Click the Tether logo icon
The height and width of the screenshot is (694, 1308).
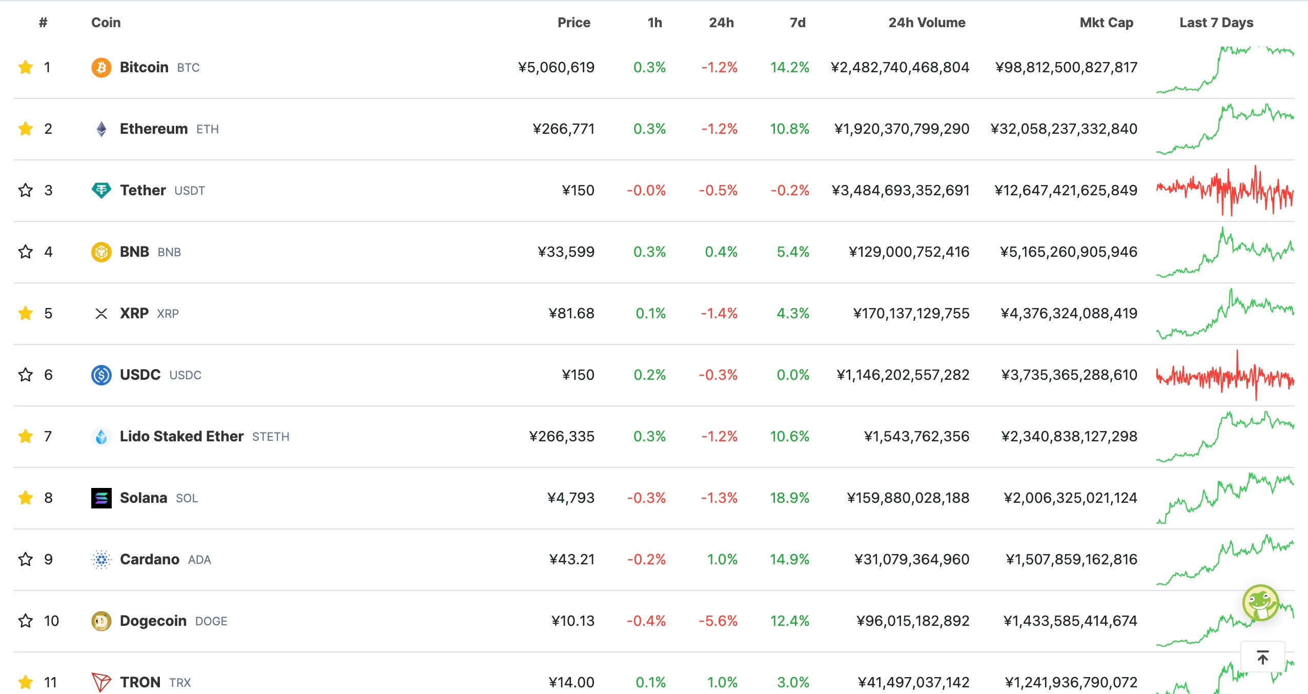(x=101, y=190)
